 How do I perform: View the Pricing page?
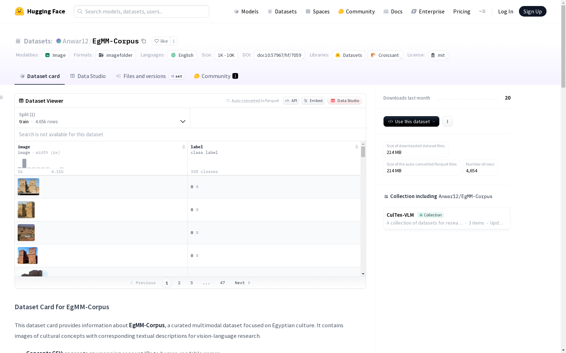[462, 11]
